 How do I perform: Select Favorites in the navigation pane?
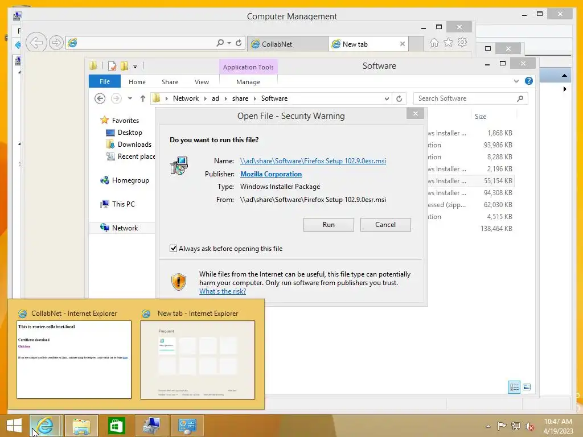pyautogui.click(x=125, y=121)
